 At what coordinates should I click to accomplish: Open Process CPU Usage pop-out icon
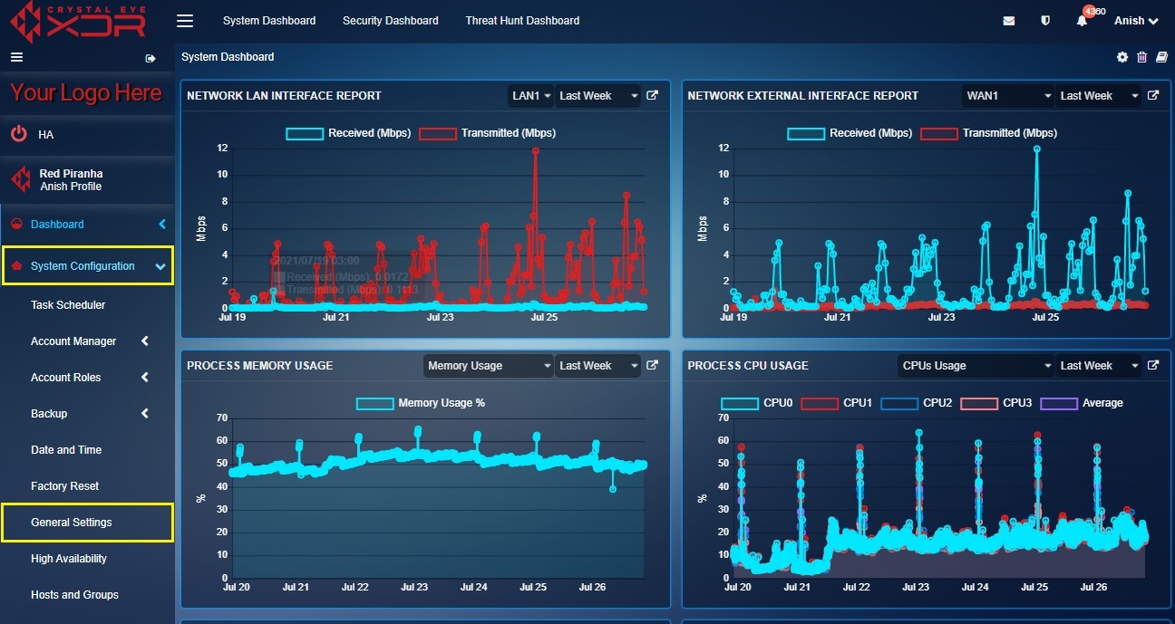(1153, 365)
